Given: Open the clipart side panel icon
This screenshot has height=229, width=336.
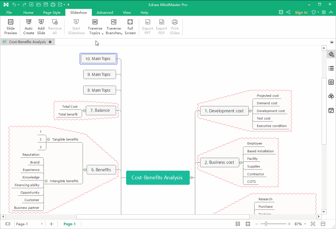Looking at the screenshot, I should coord(331,96).
